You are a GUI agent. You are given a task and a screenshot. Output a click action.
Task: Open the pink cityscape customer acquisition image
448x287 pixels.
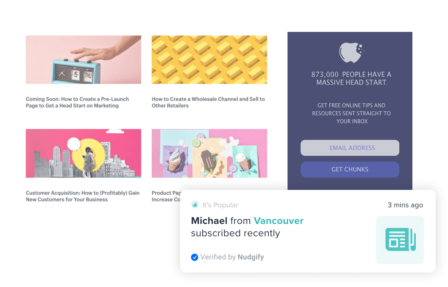[x=84, y=153]
